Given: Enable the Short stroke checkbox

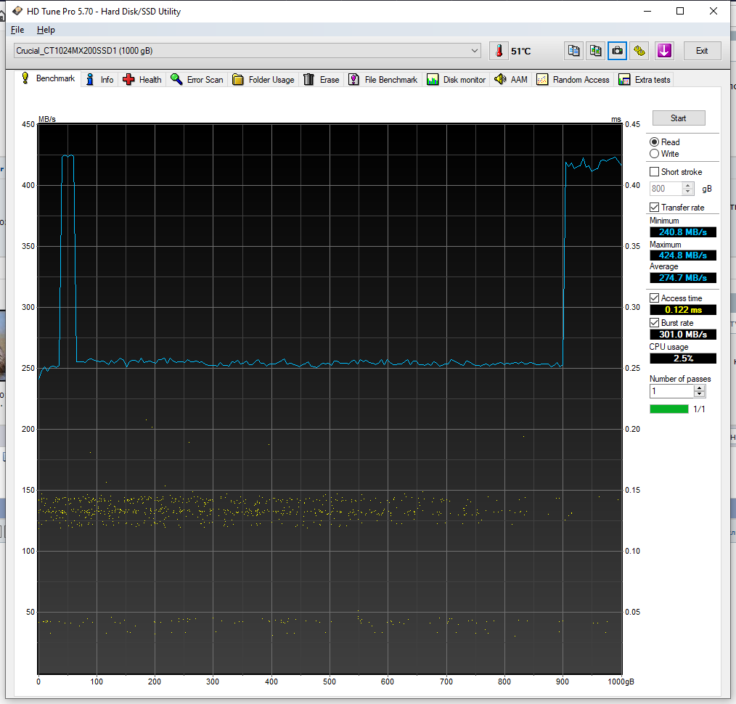Looking at the screenshot, I should pos(655,172).
